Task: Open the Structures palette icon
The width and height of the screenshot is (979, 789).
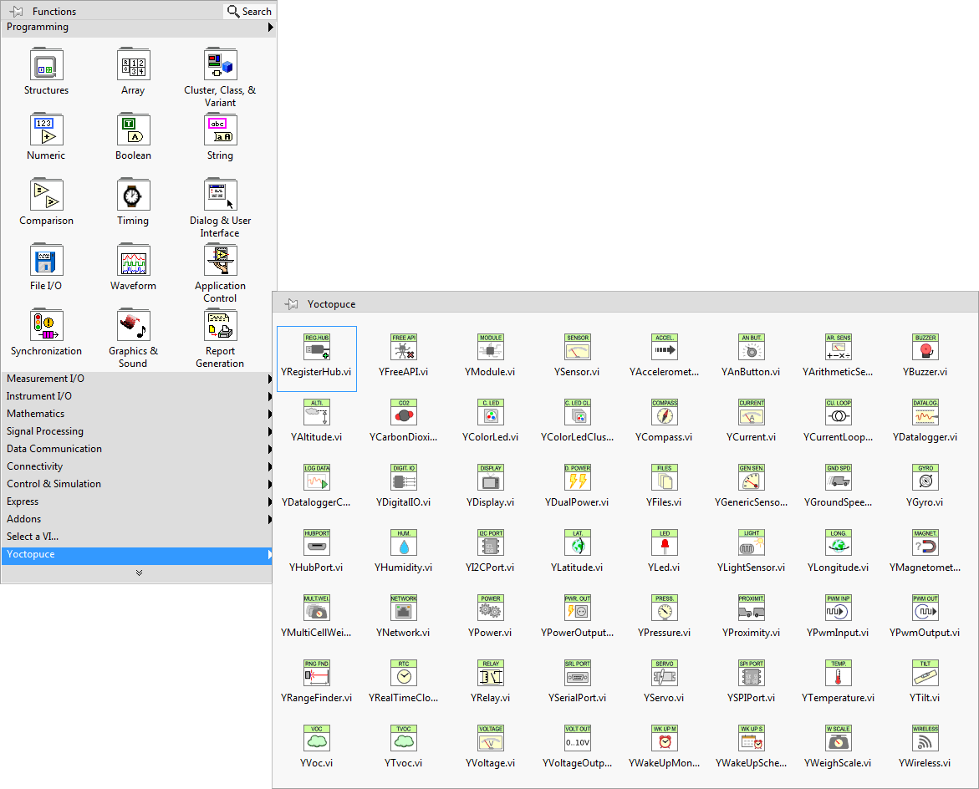Action: (x=47, y=65)
